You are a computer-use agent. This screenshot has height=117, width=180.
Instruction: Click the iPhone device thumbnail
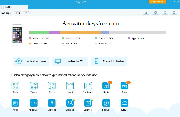[17, 35]
